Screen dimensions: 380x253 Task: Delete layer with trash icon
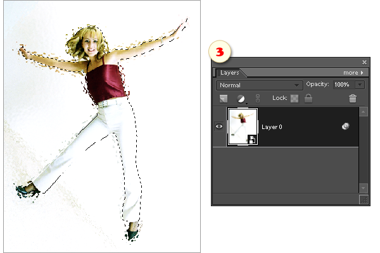tap(353, 99)
